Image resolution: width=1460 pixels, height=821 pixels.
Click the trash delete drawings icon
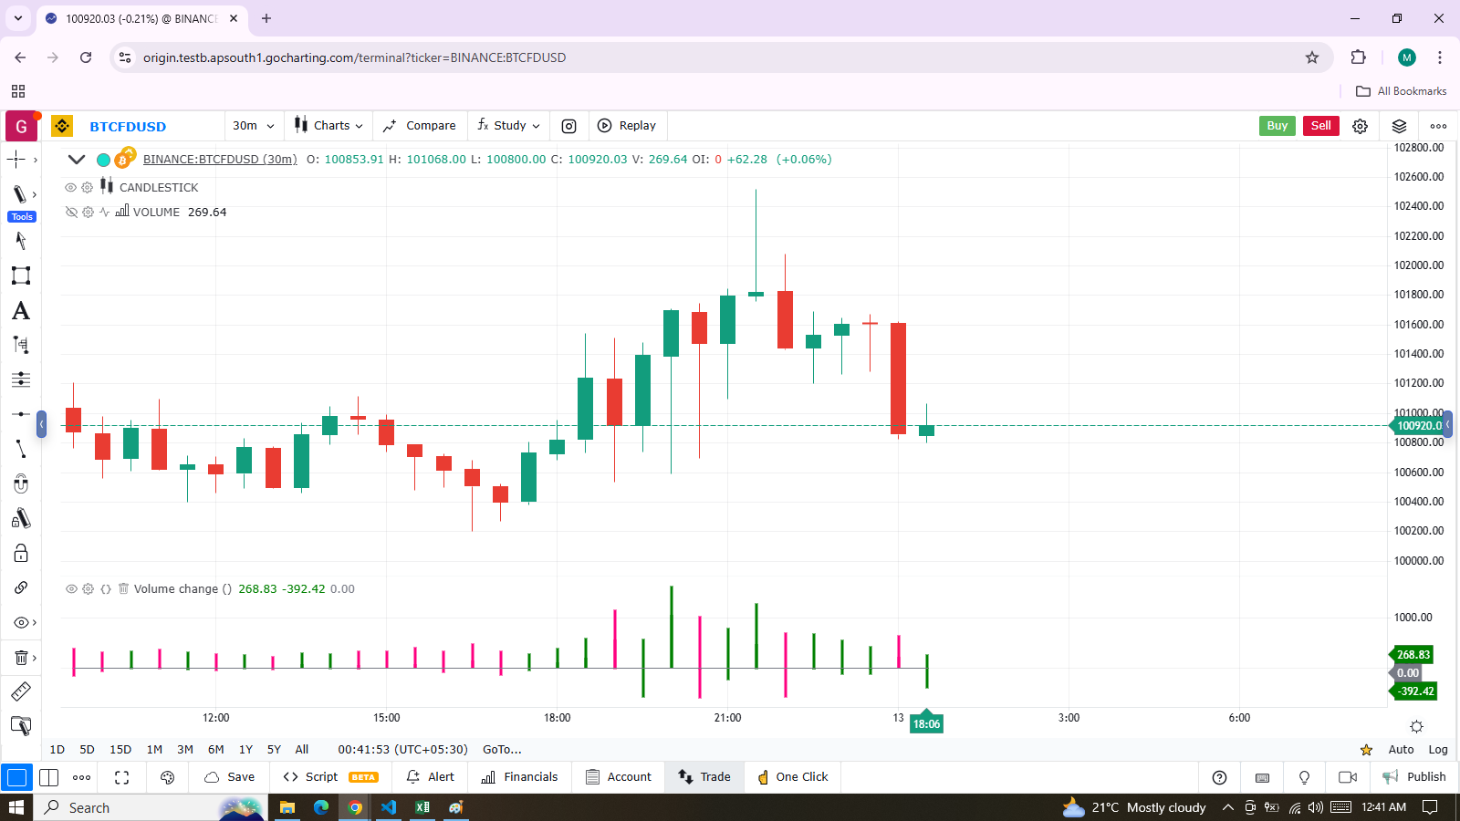point(21,658)
